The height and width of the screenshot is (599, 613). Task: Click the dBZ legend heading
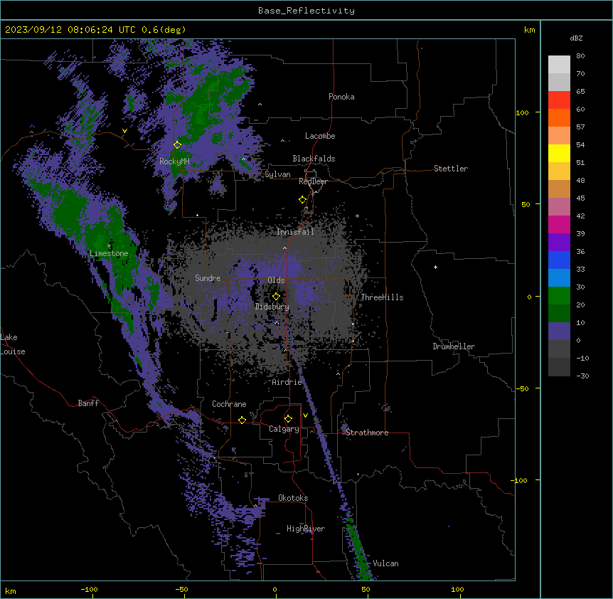click(576, 38)
